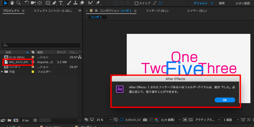Viewport: 254px width, 127px height.
Task: Click the project search field
Action: point(41,45)
